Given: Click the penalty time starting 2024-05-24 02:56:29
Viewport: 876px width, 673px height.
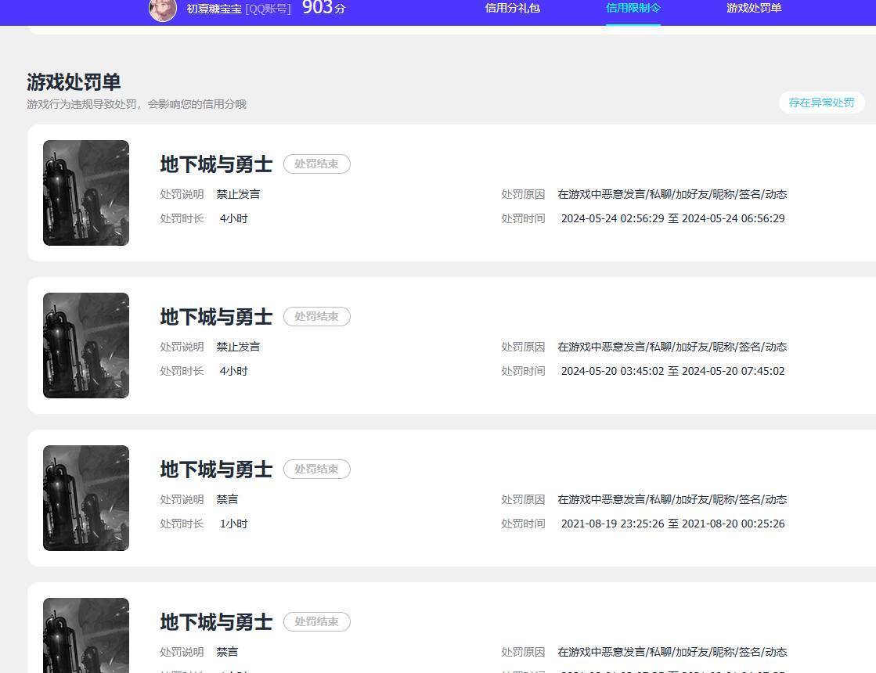Looking at the screenshot, I should [x=672, y=219].
